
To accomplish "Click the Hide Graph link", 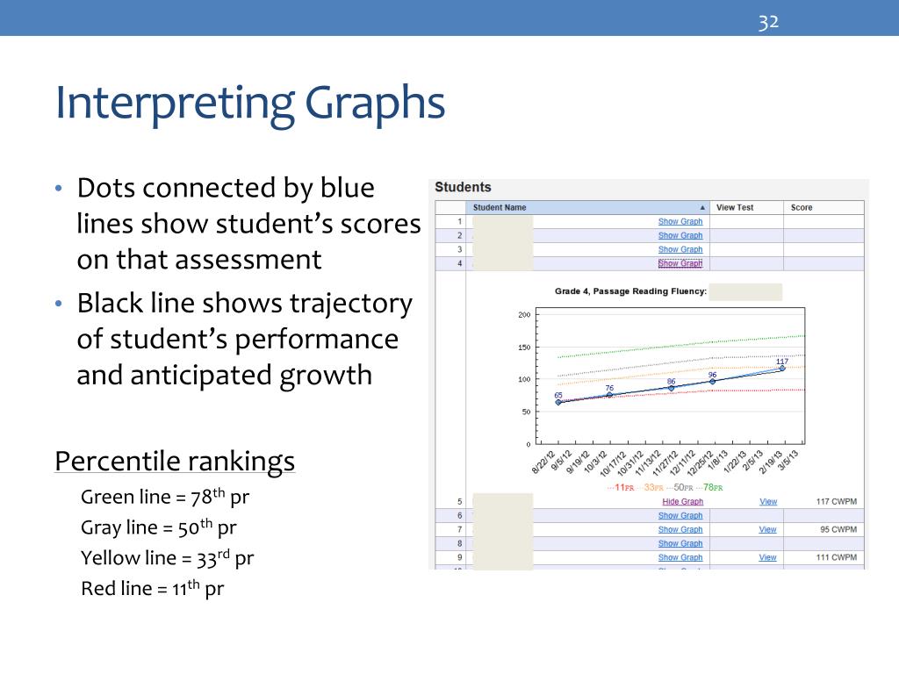I will pyautogui.click(x=682, y=501).
